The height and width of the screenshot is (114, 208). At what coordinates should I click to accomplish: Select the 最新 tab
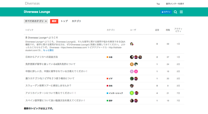(x=54, y=21)
